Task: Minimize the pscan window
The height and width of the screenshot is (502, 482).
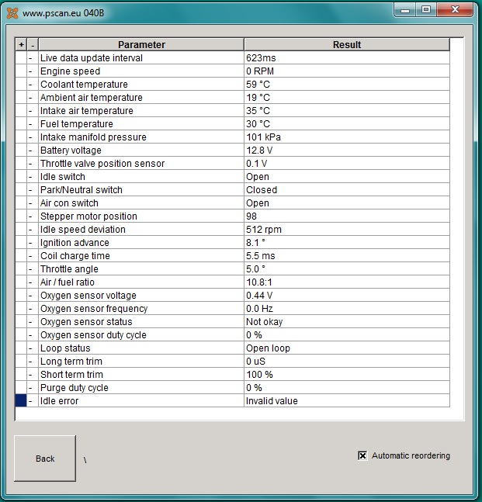Action: pos(405,10)
